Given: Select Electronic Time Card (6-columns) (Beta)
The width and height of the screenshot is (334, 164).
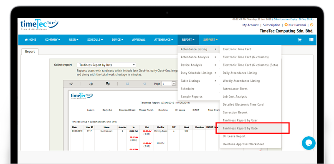Looking at the screenshot, I should (x=250, y=65).
